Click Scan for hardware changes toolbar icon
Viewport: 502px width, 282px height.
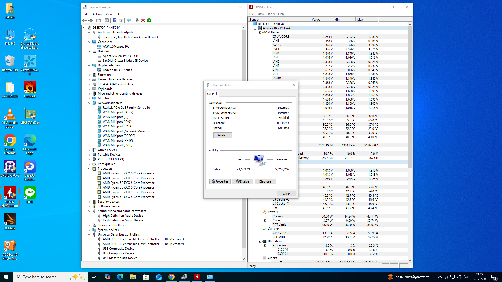click(x=129, y=20)
